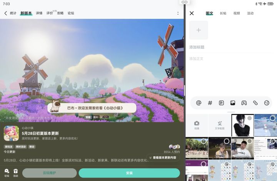Select the 图文 post type tab
Viewport: 277px width, 181px height.
coord(209,13)
